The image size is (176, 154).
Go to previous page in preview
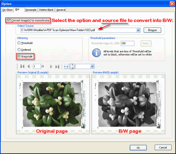click(28, 66)
